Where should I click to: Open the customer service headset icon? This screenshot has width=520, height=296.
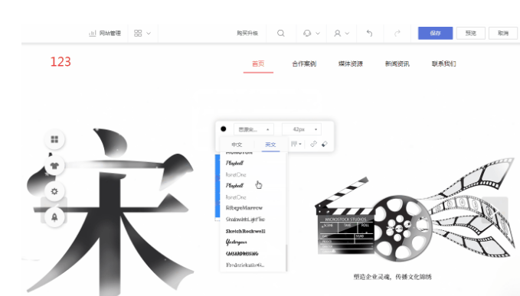307,33
